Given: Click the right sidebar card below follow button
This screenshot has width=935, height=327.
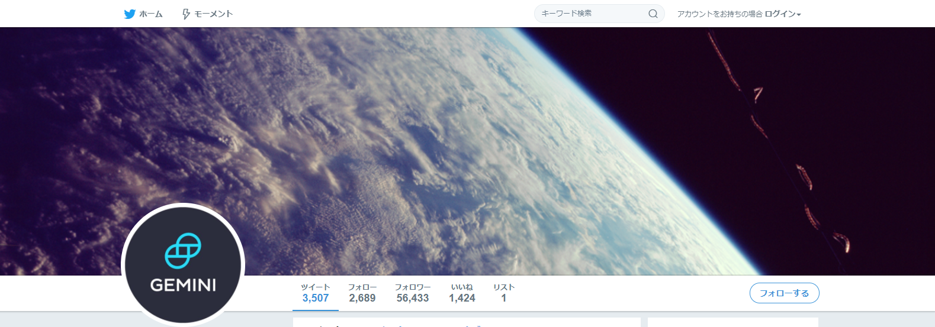Looking at the screenshot, I should click(x=733, y=323).
